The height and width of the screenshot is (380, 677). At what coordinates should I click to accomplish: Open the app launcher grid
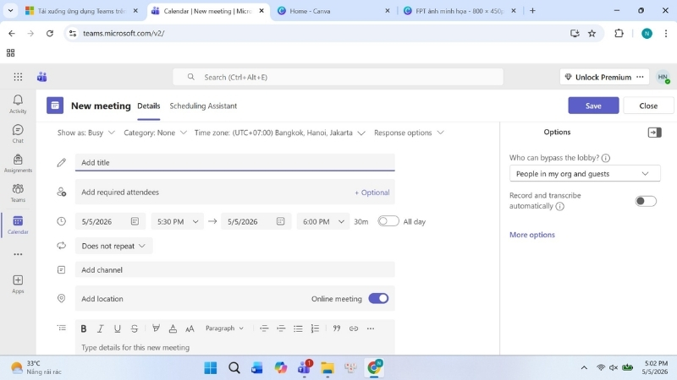pyautogui.click(x=18, y=77)
